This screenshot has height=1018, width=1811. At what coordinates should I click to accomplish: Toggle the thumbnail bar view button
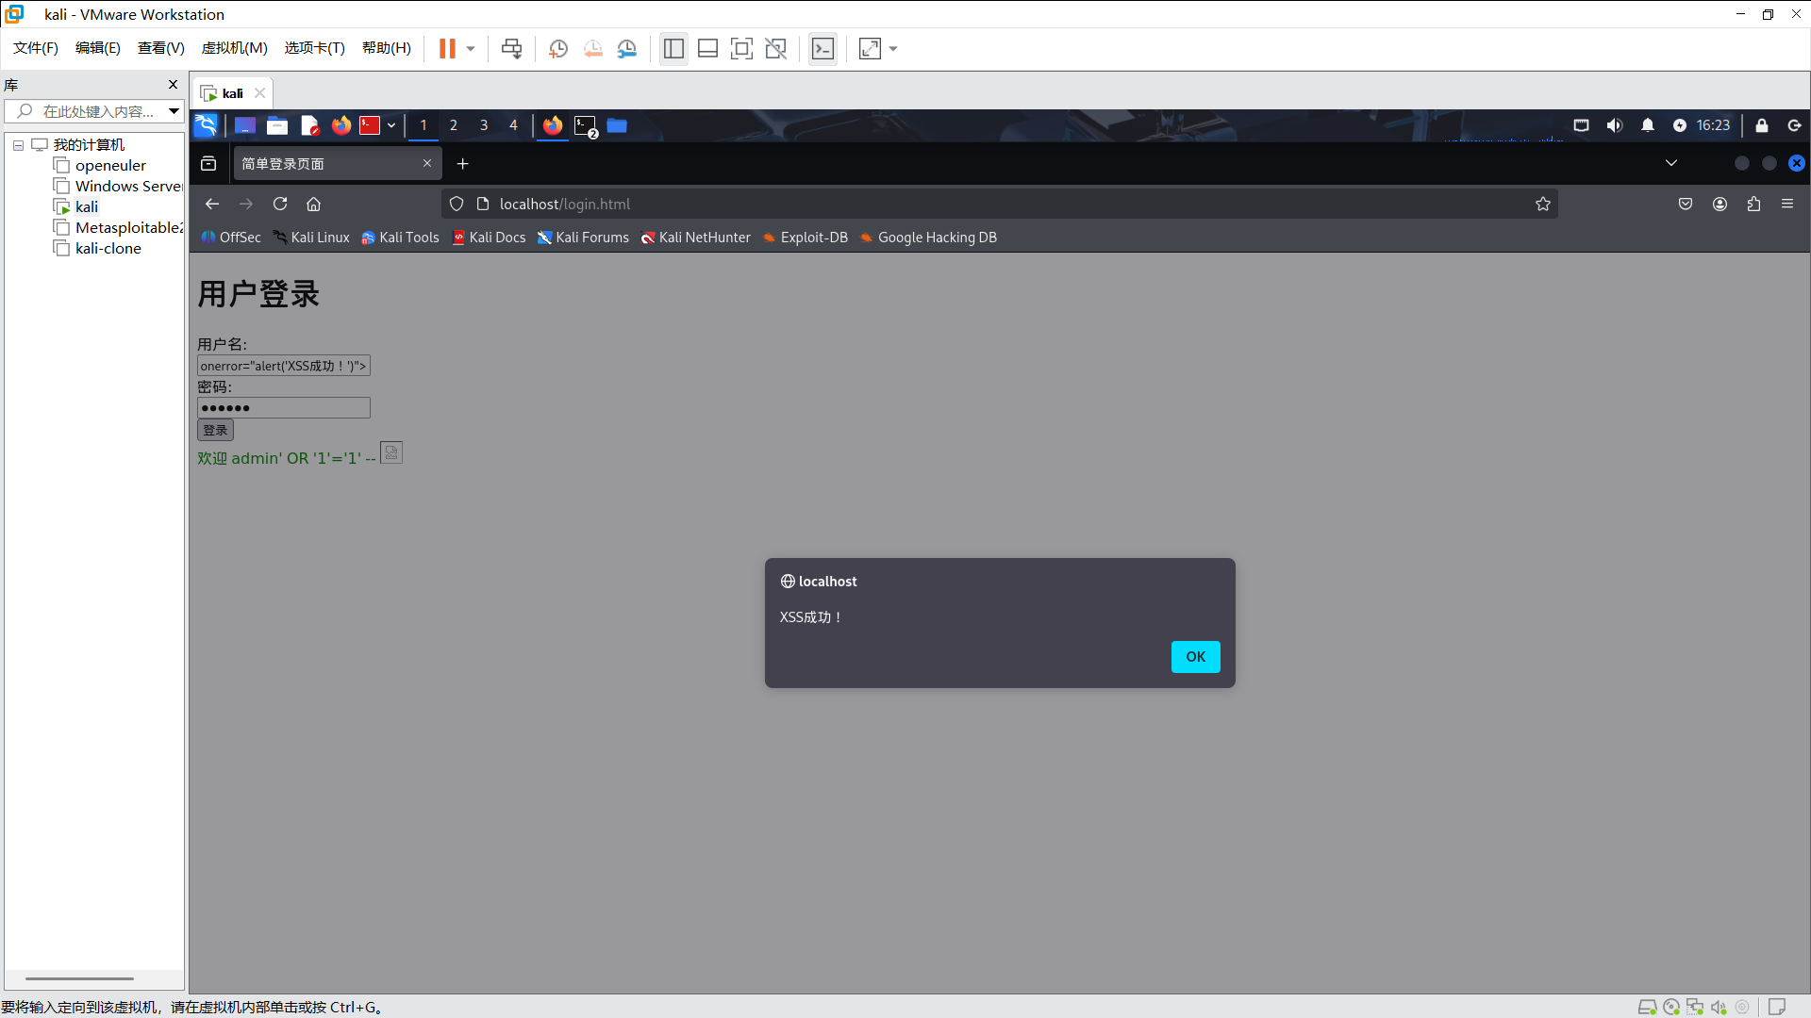(x=707, y=49)
